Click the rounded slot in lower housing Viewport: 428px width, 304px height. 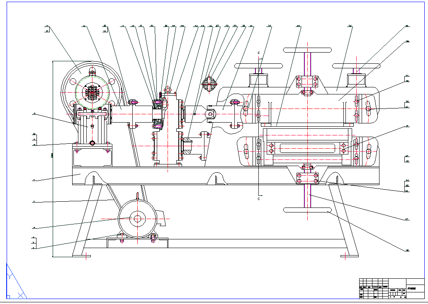[308, 148]
